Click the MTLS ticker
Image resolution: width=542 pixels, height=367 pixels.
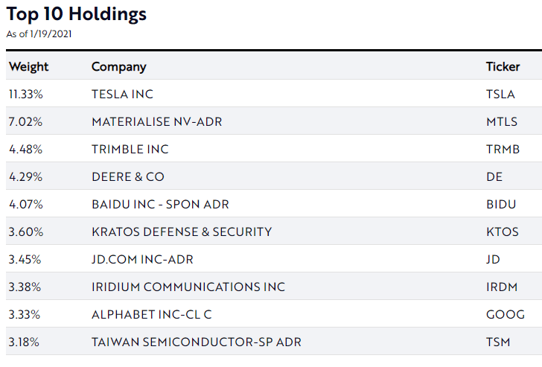(502, 121)
